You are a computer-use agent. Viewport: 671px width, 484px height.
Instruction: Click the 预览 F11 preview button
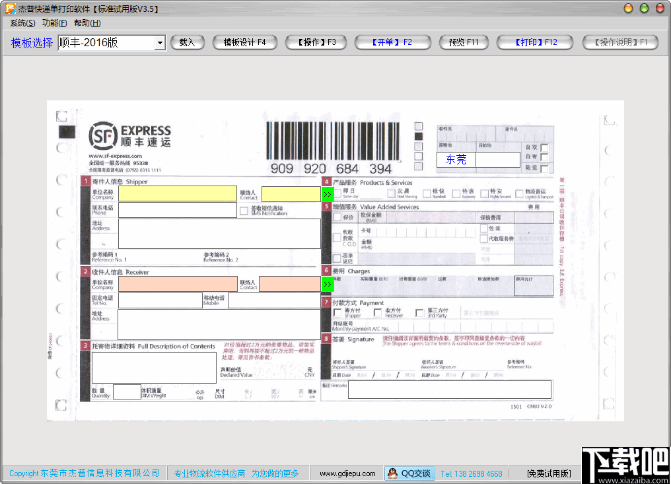(x=464, y=42)
